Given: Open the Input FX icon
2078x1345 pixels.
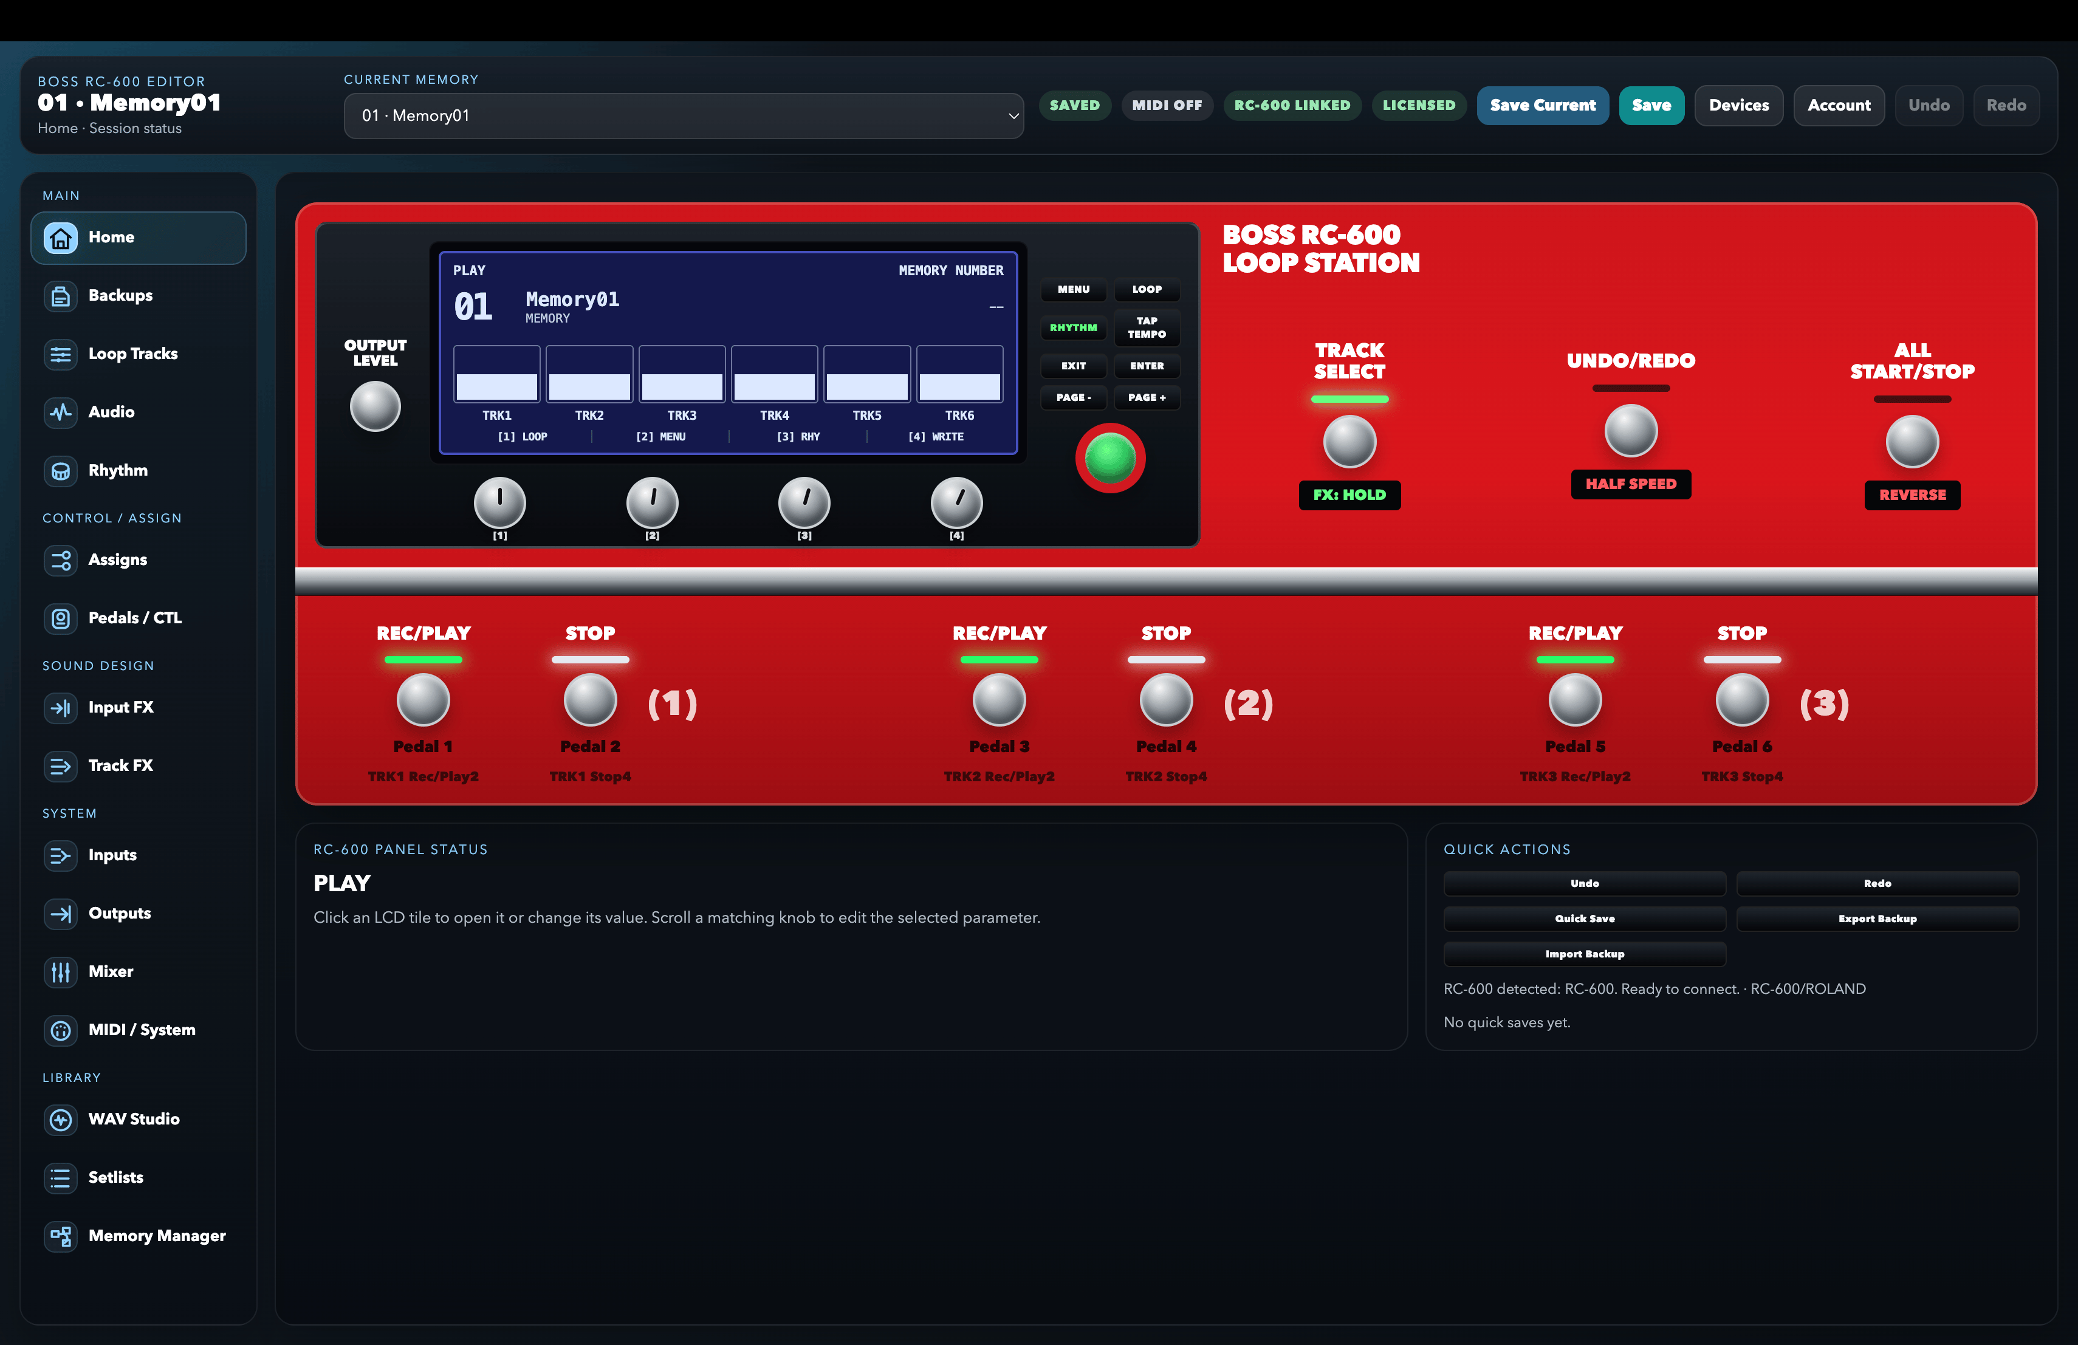Looking at the screenshot, I should 60,708.
